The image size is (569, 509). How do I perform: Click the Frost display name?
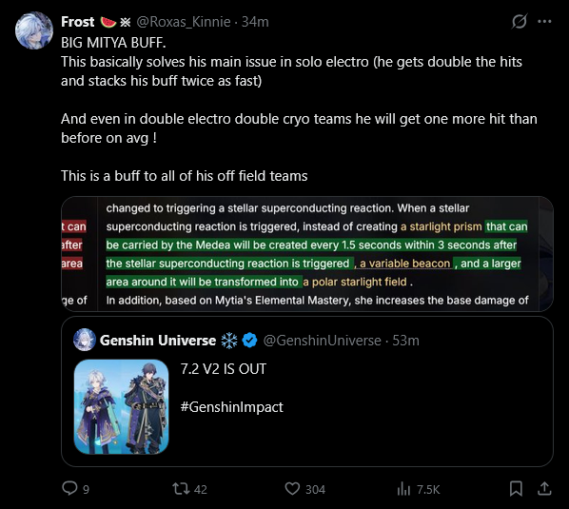78,22
